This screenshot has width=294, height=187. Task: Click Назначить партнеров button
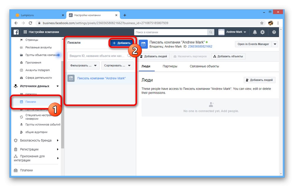(x=190, y=56)
